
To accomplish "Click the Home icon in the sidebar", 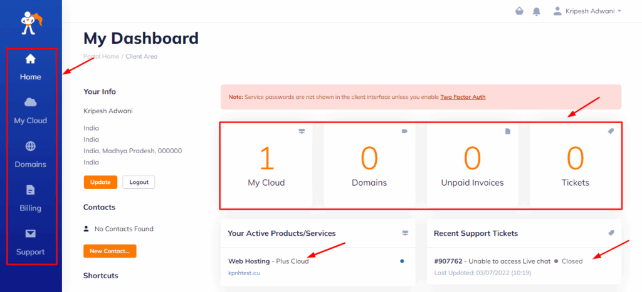I will coord(30,59).
